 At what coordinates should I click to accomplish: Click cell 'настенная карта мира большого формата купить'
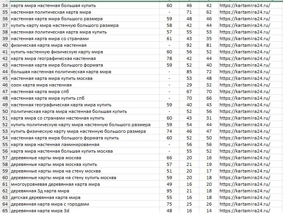[84, 138]
